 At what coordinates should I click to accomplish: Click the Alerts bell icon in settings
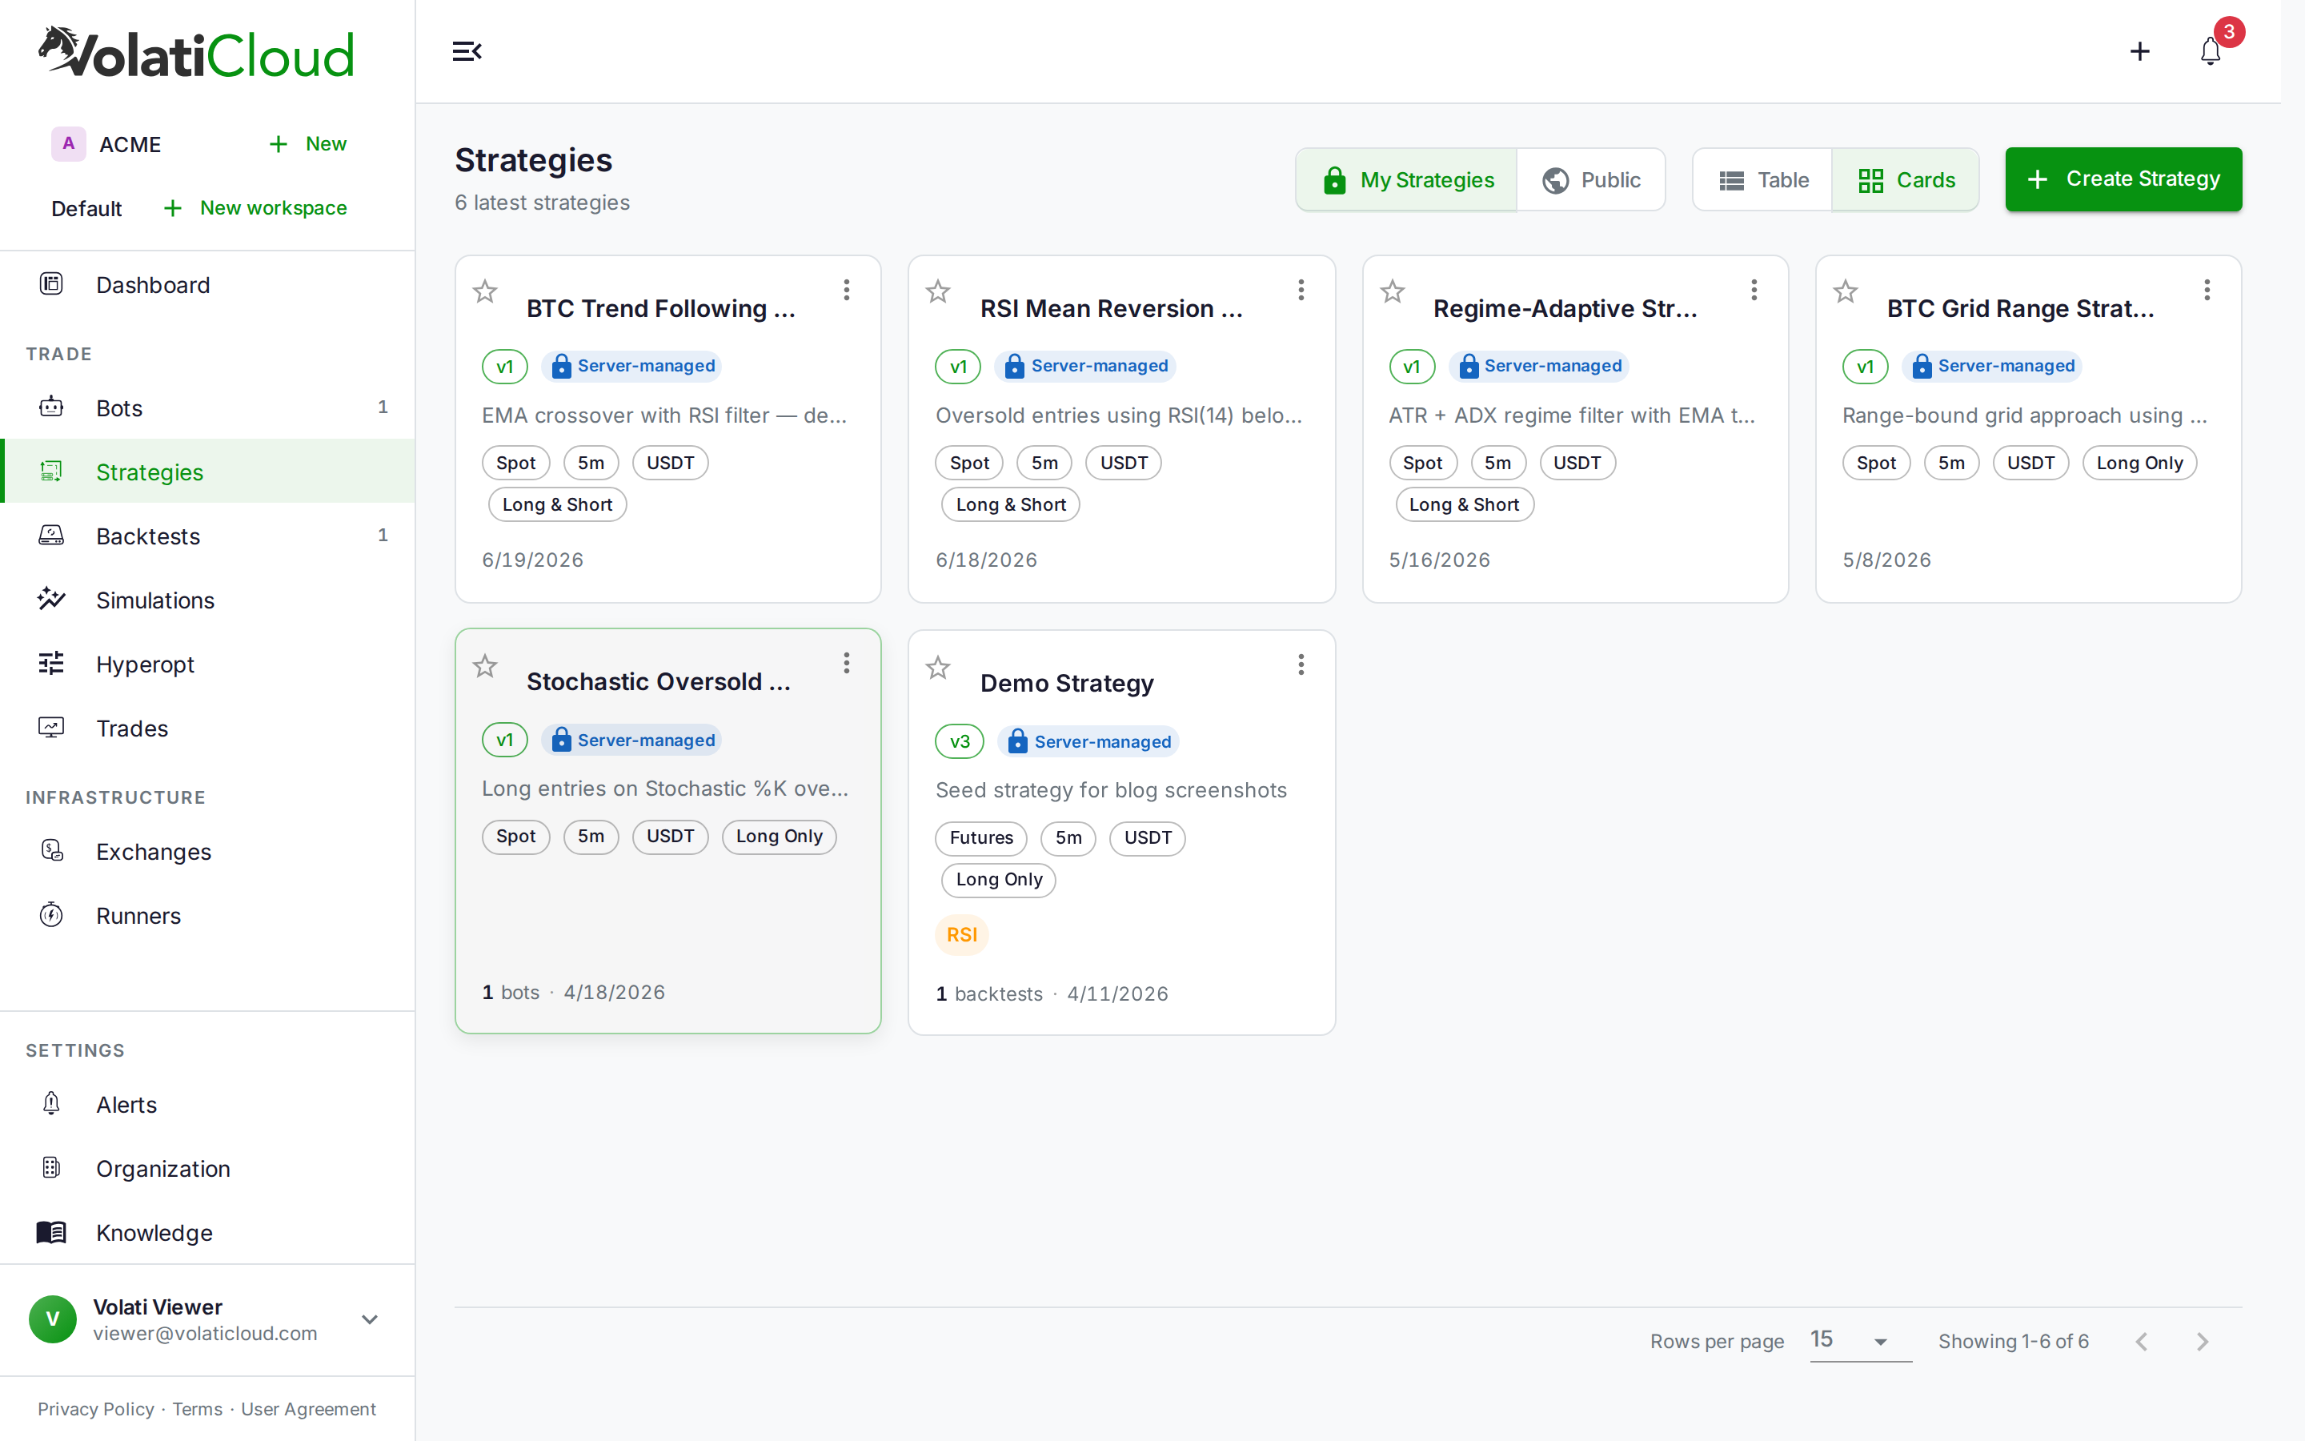click(x=51, y=1104)
